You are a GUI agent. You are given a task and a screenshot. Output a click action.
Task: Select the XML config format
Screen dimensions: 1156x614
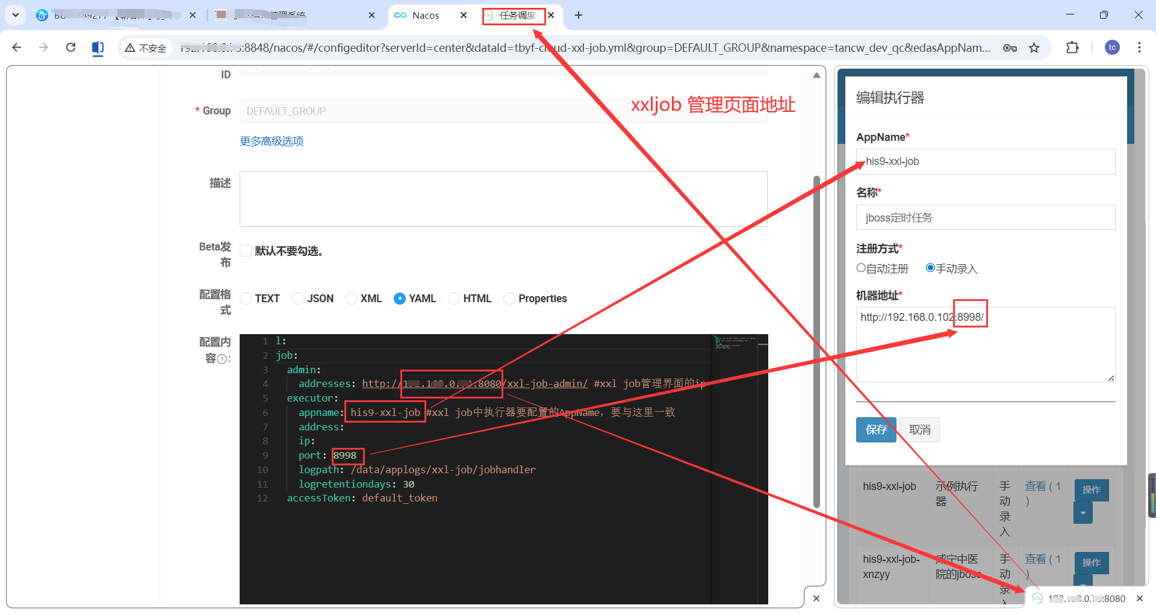coord(352,299)
